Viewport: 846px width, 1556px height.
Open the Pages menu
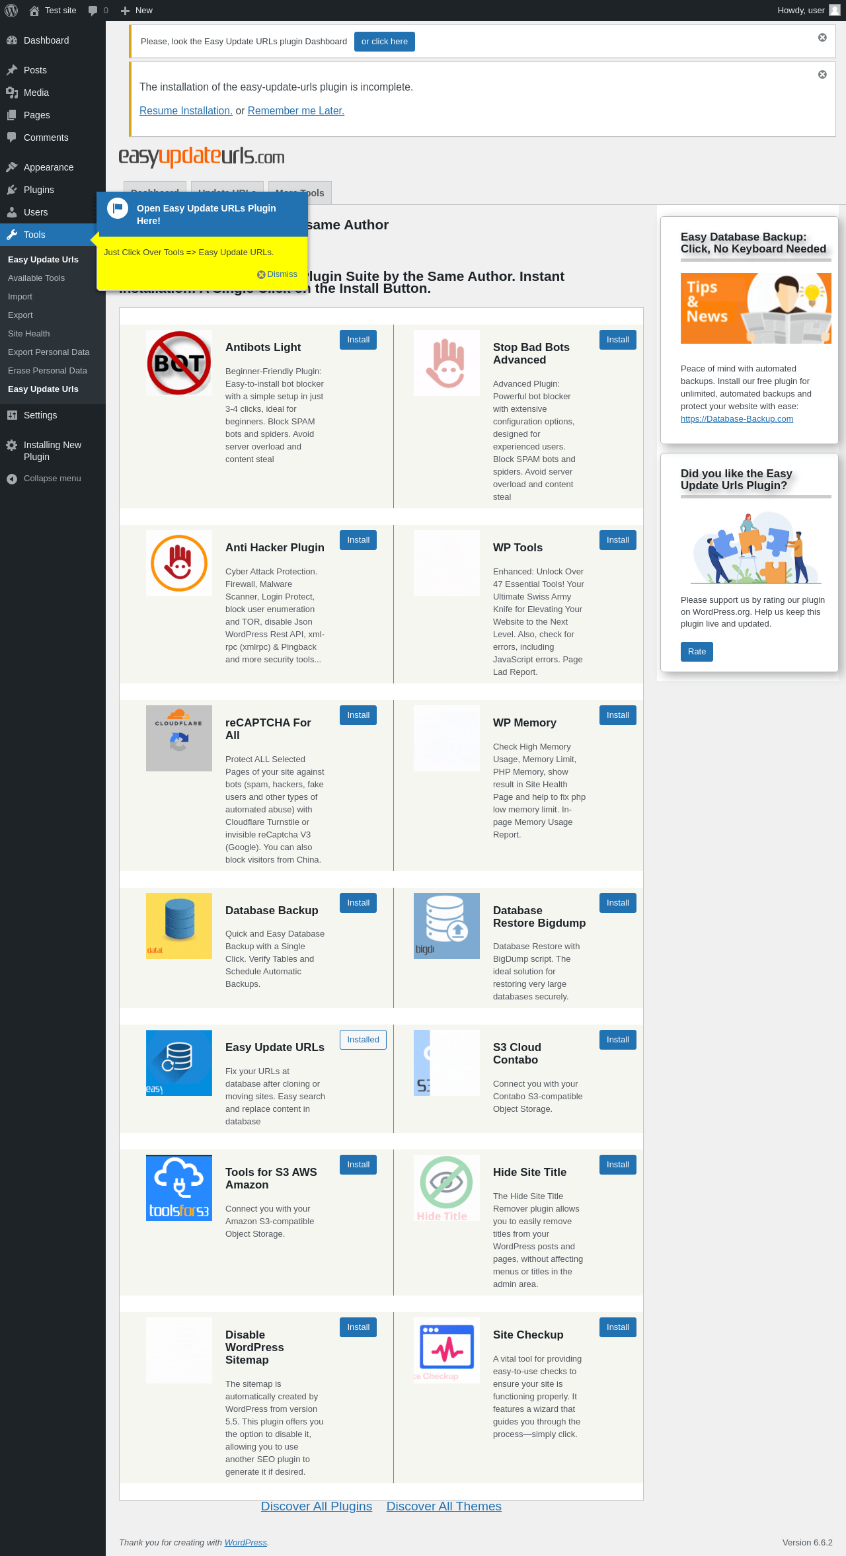53,115
